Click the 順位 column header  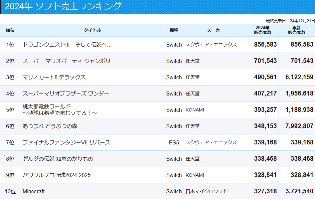click(x=10, y=30)
